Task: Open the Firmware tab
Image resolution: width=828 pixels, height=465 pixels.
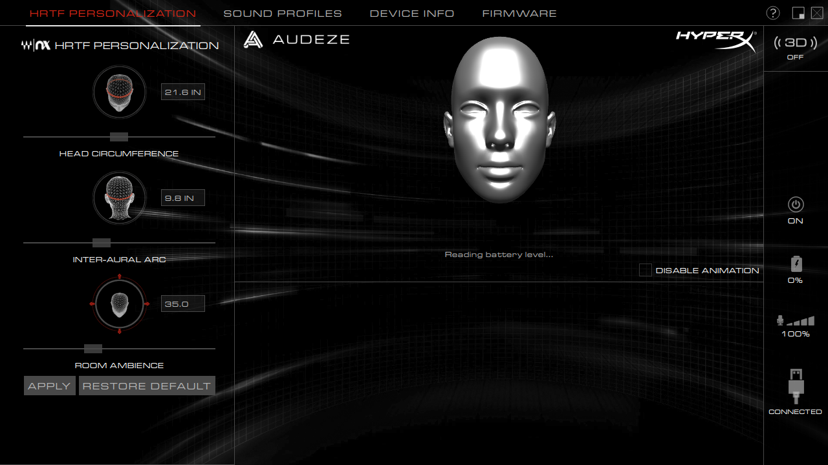Action: [519, 13]
